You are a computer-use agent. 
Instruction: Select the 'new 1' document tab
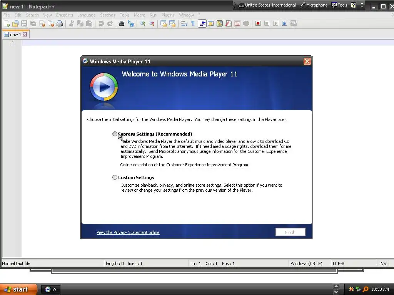click(x=15, y=34)
